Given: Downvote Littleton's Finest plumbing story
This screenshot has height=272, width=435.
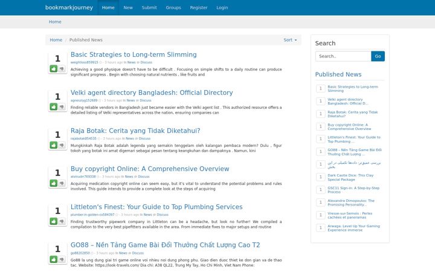Looking at the screenshot, I should (x=62, y=221).
